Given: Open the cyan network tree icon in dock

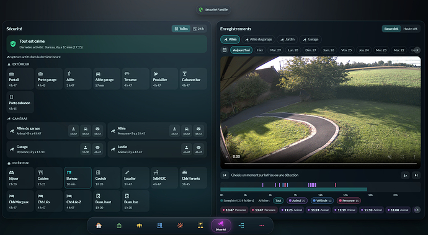Looking at the screenshot, I should [241, 226].
